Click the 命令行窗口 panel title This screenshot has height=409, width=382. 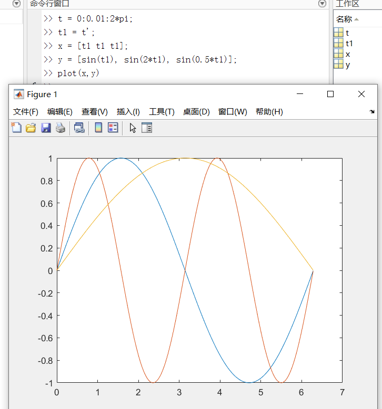[x=49, y=4]
